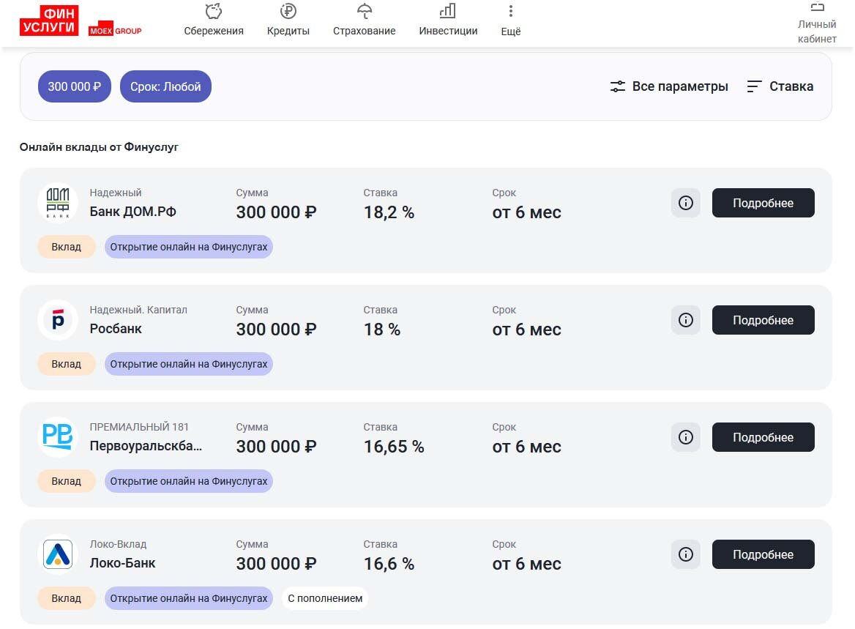This screenshot has width=855, height=629.
Task: Click Открытие онлайн tag on Локо-Банк card
Action: pos(189,598)
